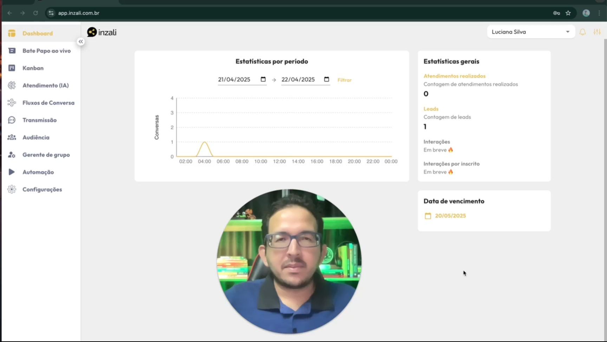The image size is (607, 342).
Task: Open the Kanban board icon
Action: (12, 68)
